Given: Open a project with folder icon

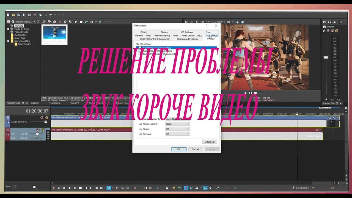Looking at the screenshot, I should click(13, 15).
